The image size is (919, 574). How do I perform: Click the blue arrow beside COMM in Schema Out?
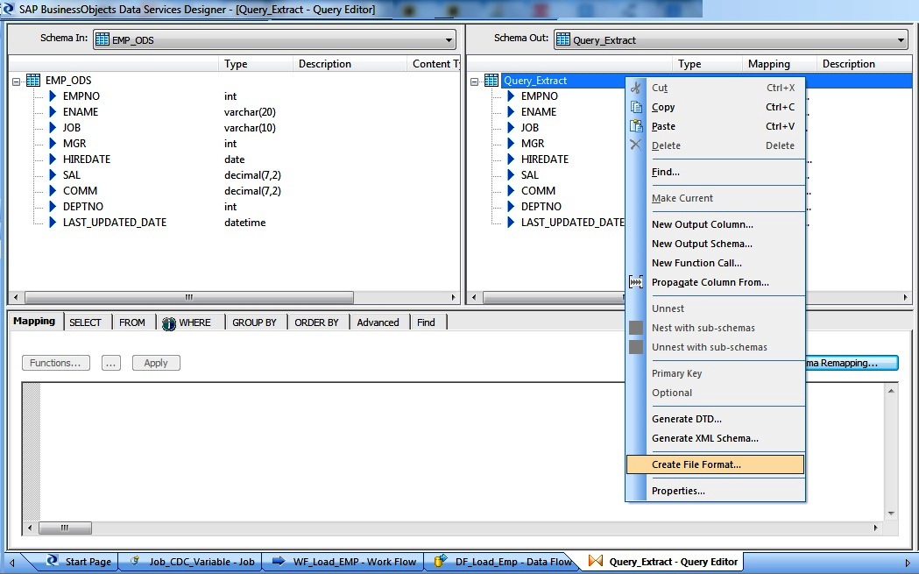click(x=511, y=190)
